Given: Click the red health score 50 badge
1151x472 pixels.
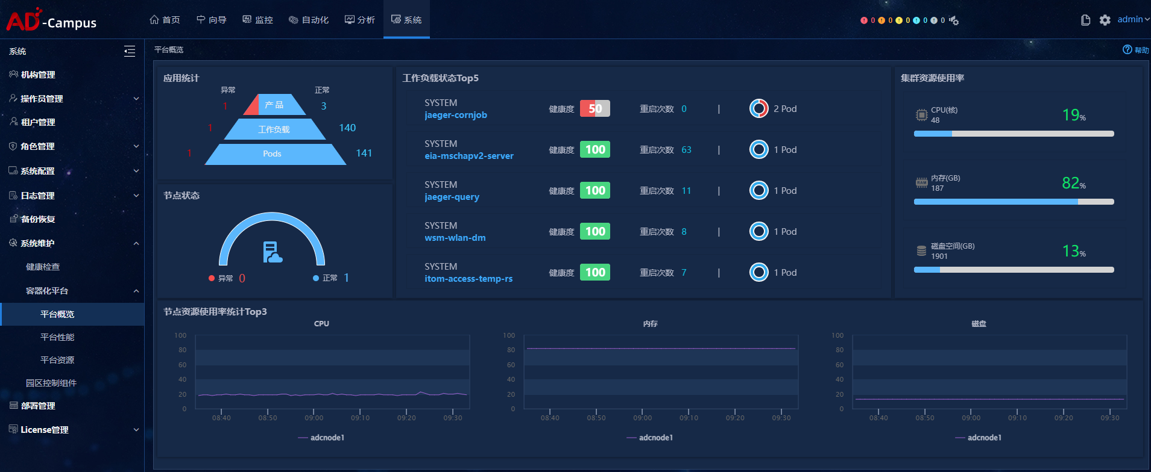Looking at the screenshot, I should click(595, 108).
